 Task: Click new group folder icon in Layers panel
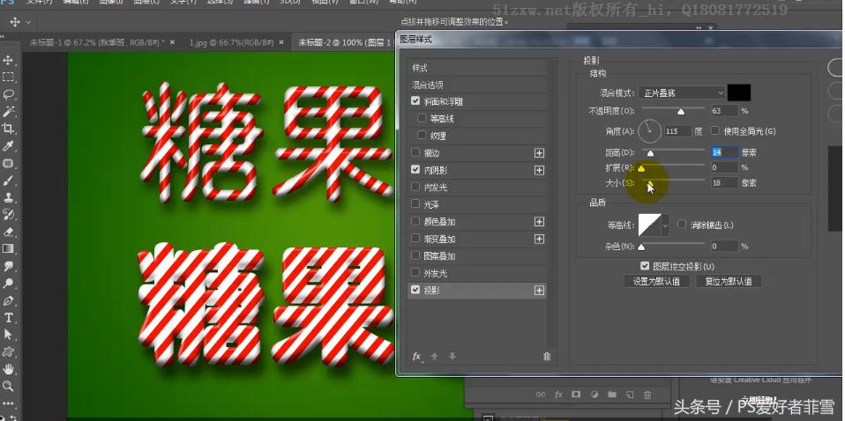pos(612,395)
